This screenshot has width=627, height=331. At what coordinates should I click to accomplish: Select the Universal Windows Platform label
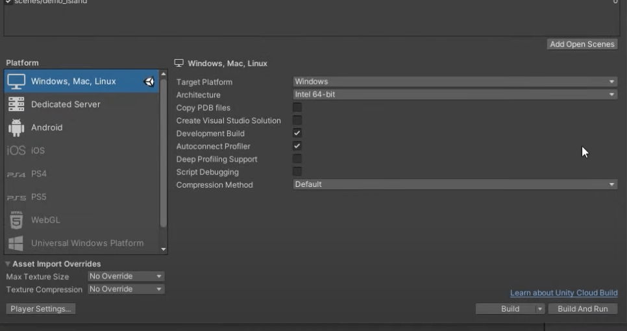click(87, 243)
